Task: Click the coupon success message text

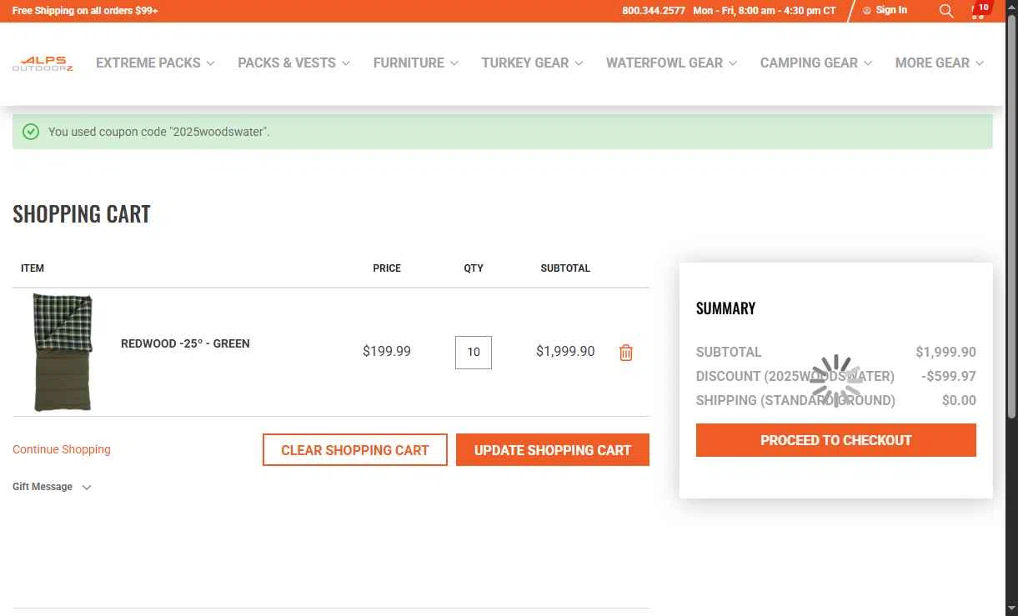Action: point(159,132)
